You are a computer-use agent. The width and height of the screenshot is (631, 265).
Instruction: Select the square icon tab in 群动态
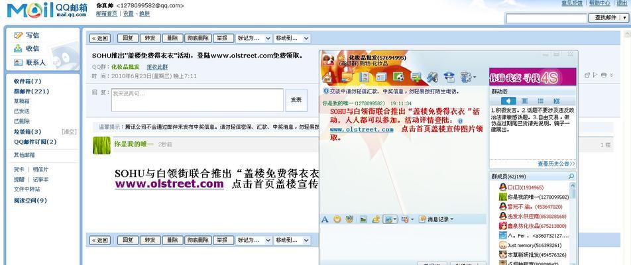[x=524, y=101]
